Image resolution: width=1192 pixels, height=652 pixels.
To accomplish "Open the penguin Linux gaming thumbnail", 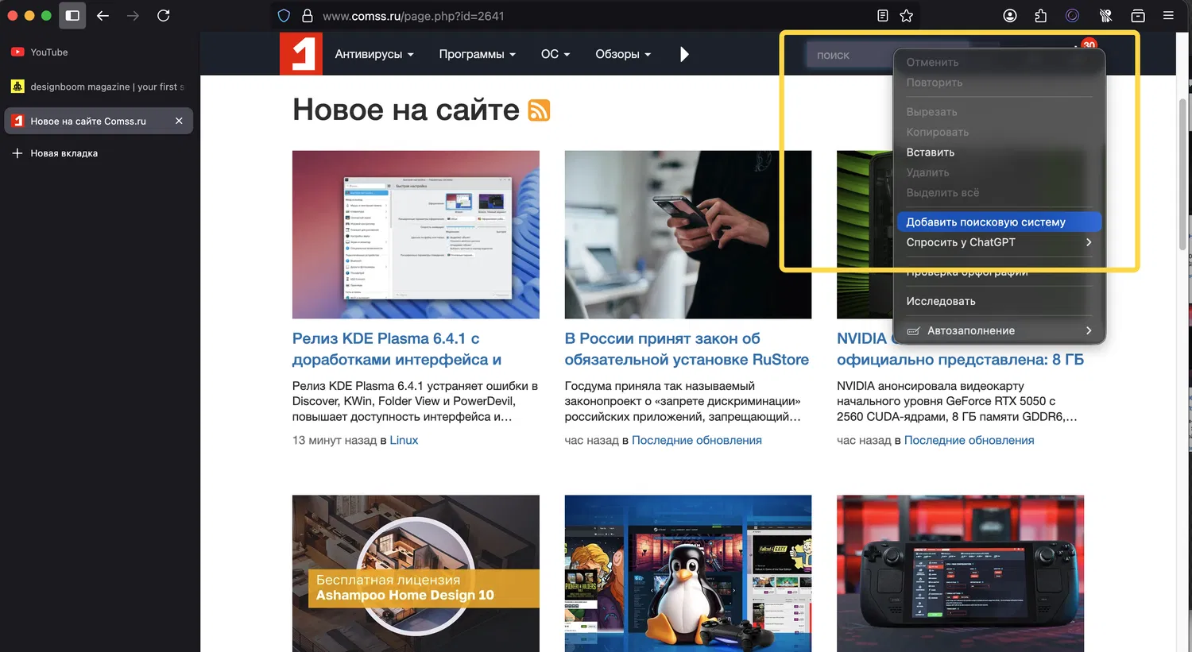I will tap(688, 573).
